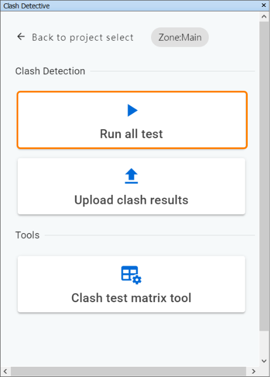
Task: Open the Zone:Main chip selector
Action: coord(180,37)
